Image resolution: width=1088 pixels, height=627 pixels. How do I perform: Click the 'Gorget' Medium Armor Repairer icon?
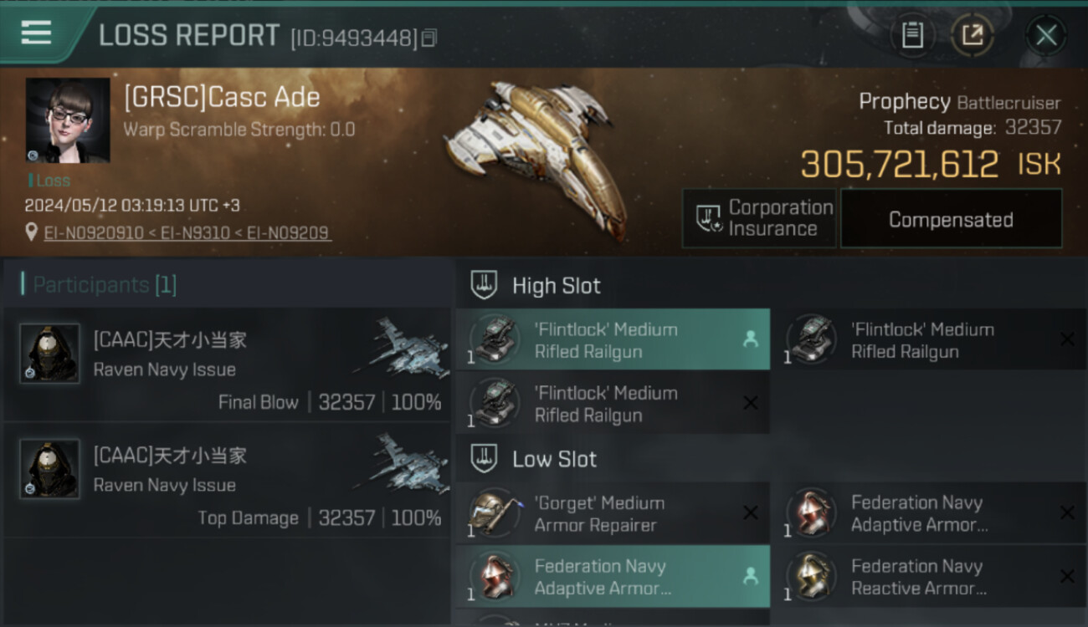[x=494, y=513]
